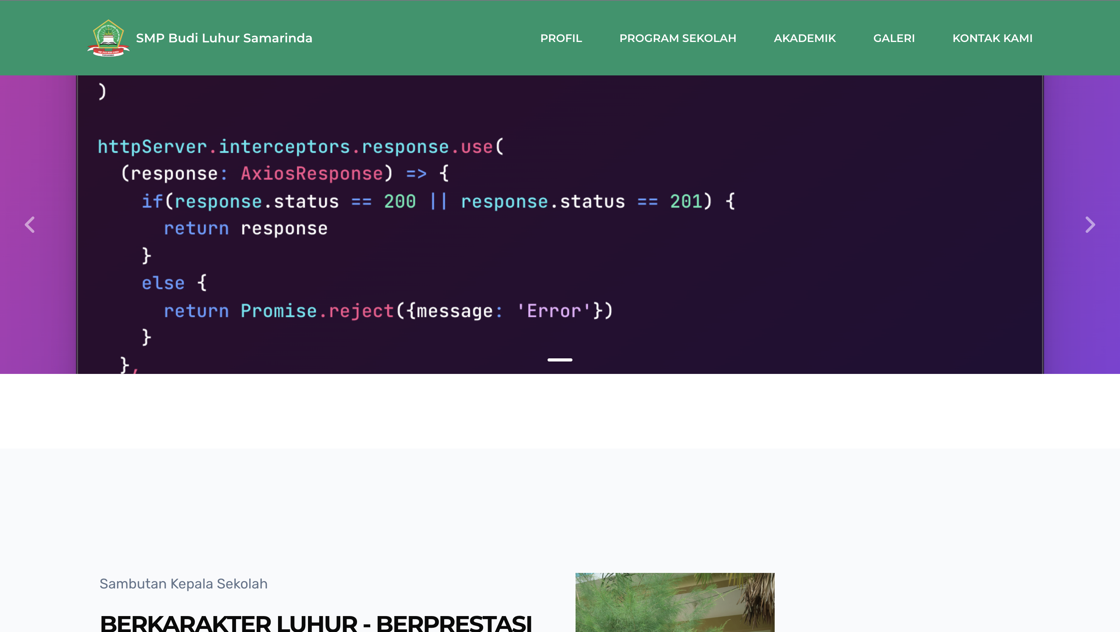Select the carousel slide indicator bar

point(560,360)
